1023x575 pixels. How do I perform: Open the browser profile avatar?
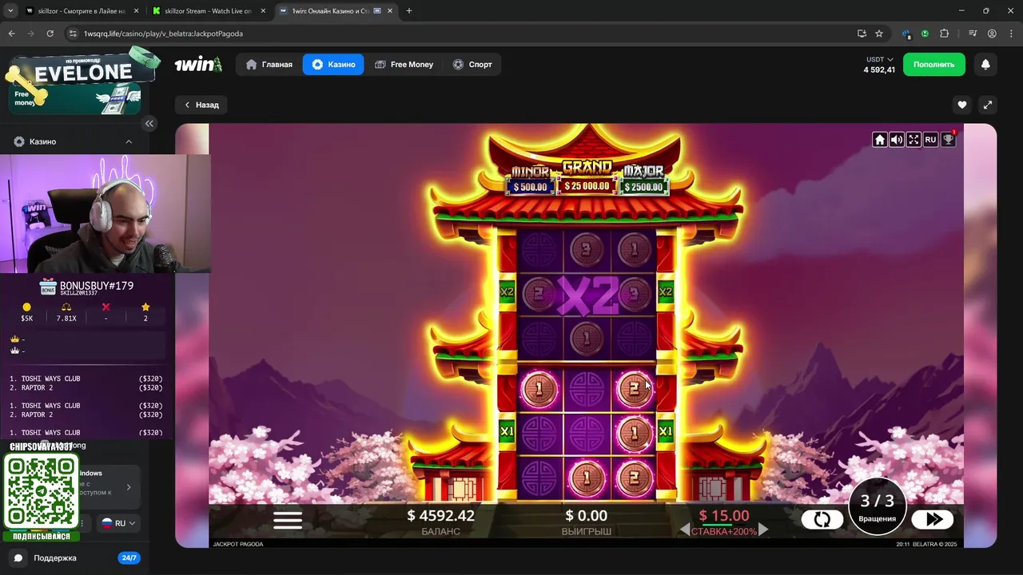[992, 34]
